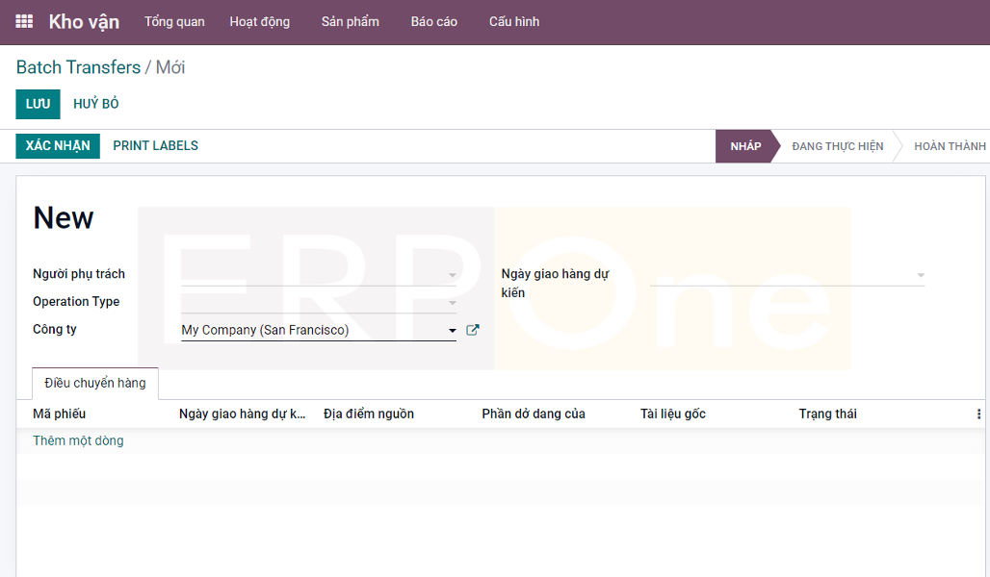Go back via Batch Transfers breadcrumb
This screenshot has width=990, height=577.
78,67
